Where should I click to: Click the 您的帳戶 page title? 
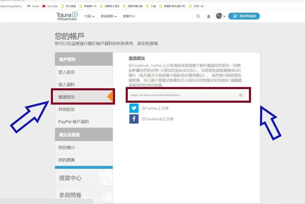pos(69,36)
